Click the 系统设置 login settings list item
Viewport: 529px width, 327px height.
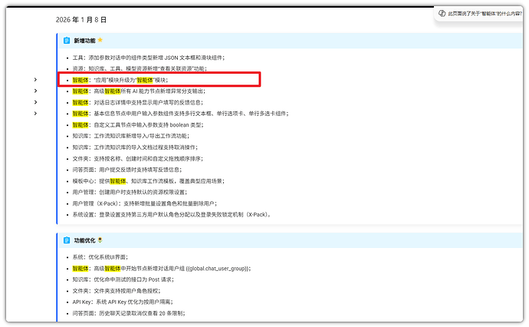(172, 215)
